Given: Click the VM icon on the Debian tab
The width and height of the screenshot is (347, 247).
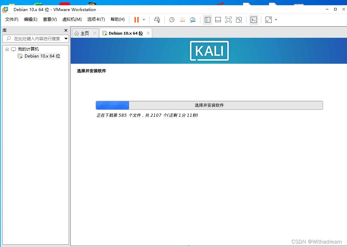Looking at the screenshot, I should point(105,33).
